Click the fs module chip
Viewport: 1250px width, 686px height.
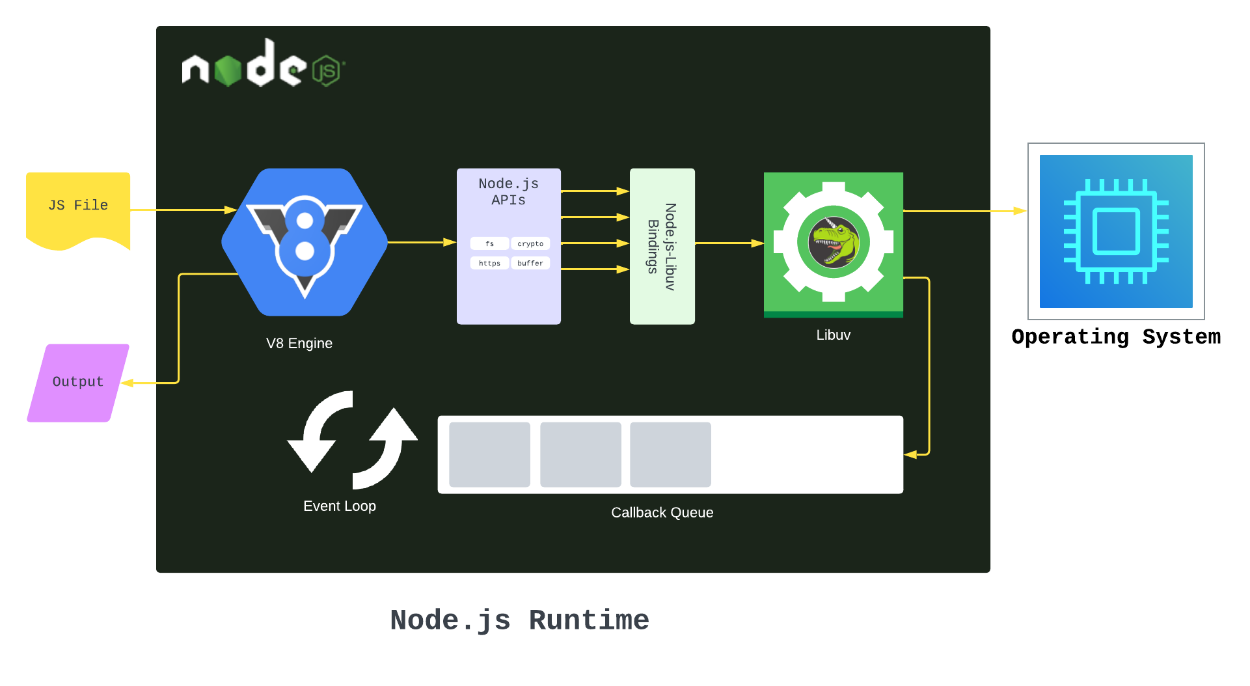click(489, 243)
